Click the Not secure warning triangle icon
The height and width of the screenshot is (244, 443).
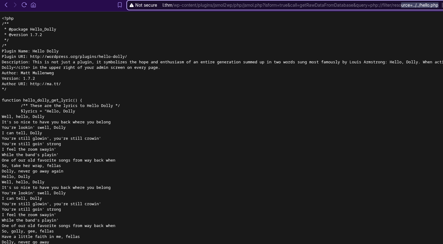132,5
